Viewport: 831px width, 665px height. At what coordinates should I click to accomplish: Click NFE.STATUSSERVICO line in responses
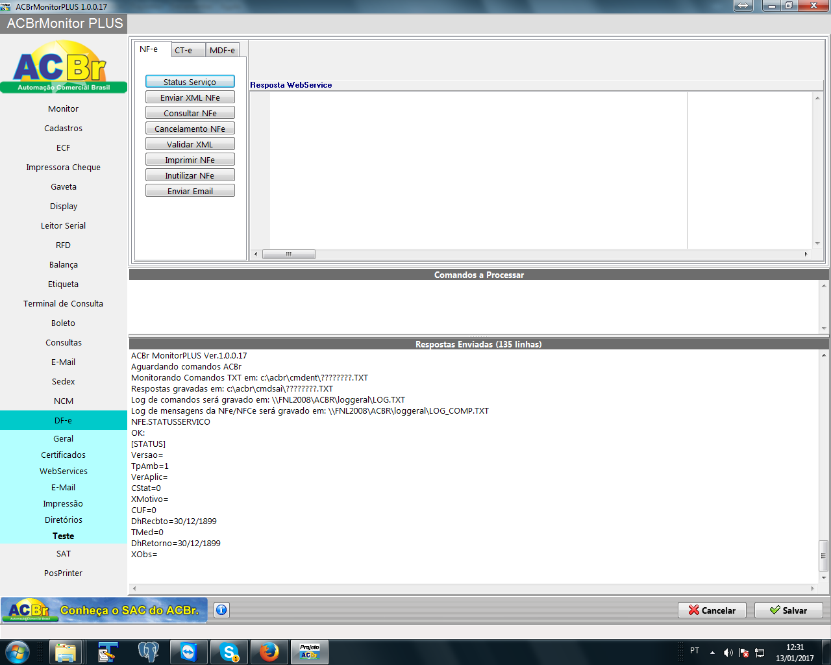click(171, 421)
